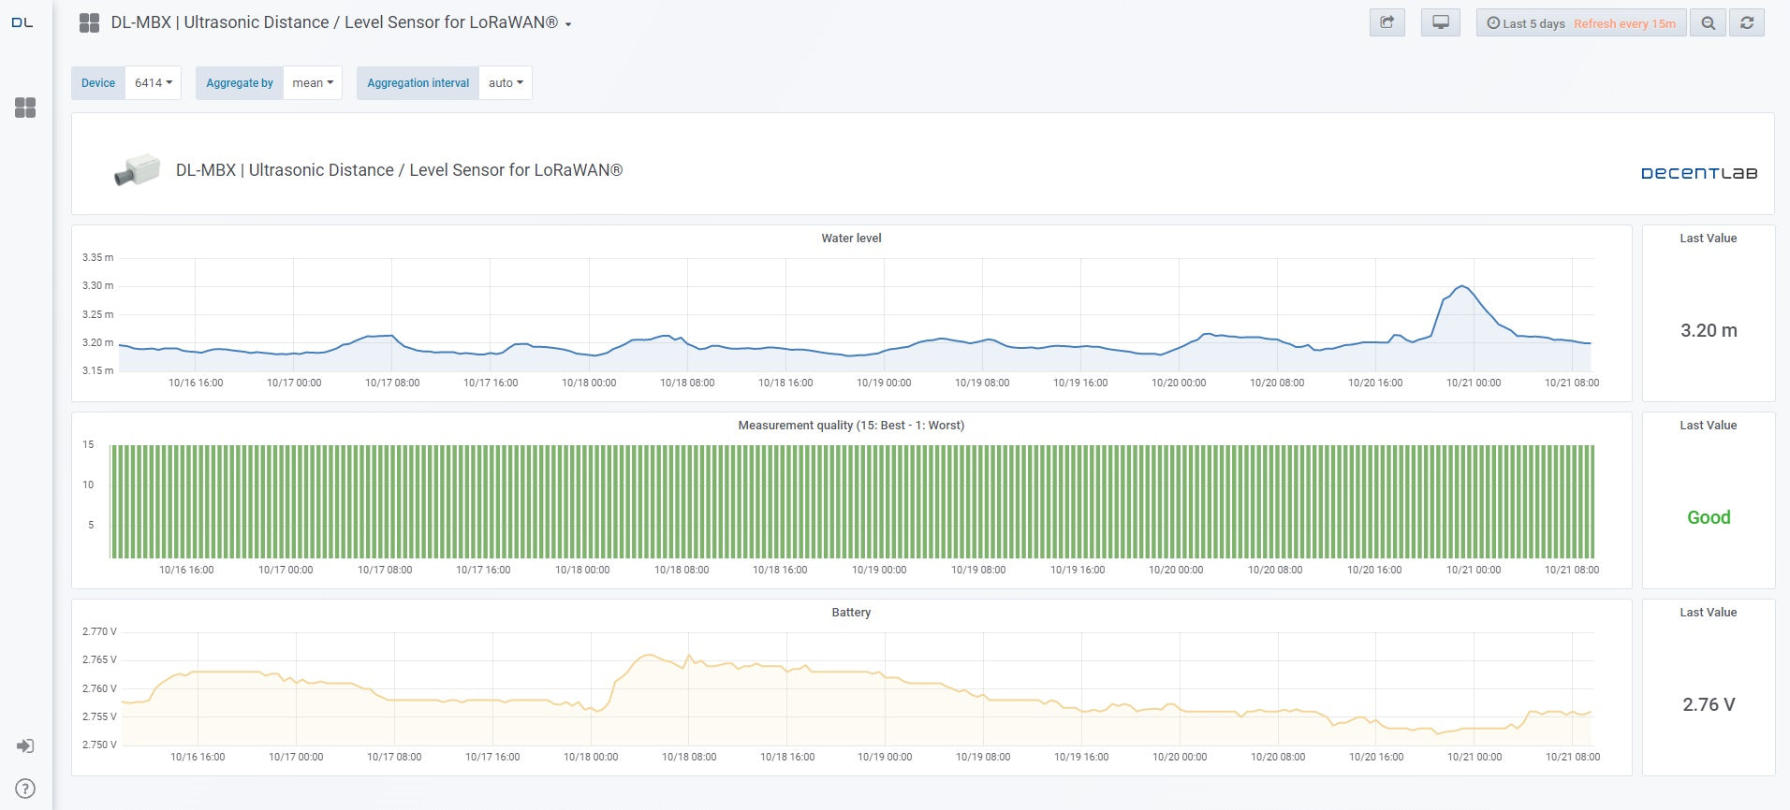Open the Battery panel title menu
The height and width of the screenshot is (810, 1790).
[851, 613]
